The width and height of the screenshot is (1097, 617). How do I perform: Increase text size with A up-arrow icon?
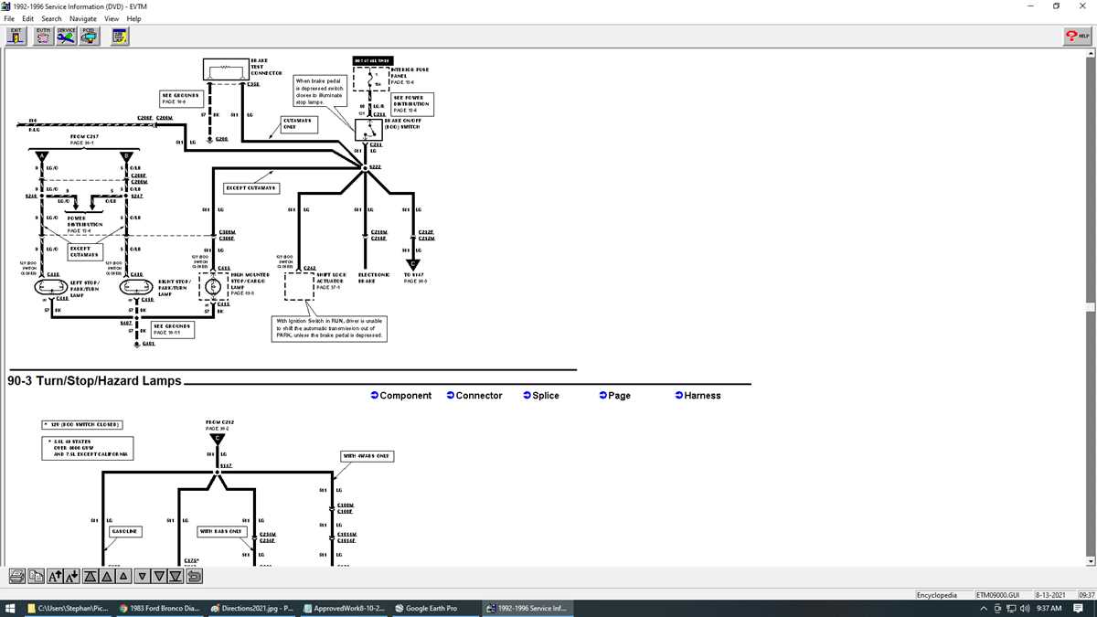(53, 576)
